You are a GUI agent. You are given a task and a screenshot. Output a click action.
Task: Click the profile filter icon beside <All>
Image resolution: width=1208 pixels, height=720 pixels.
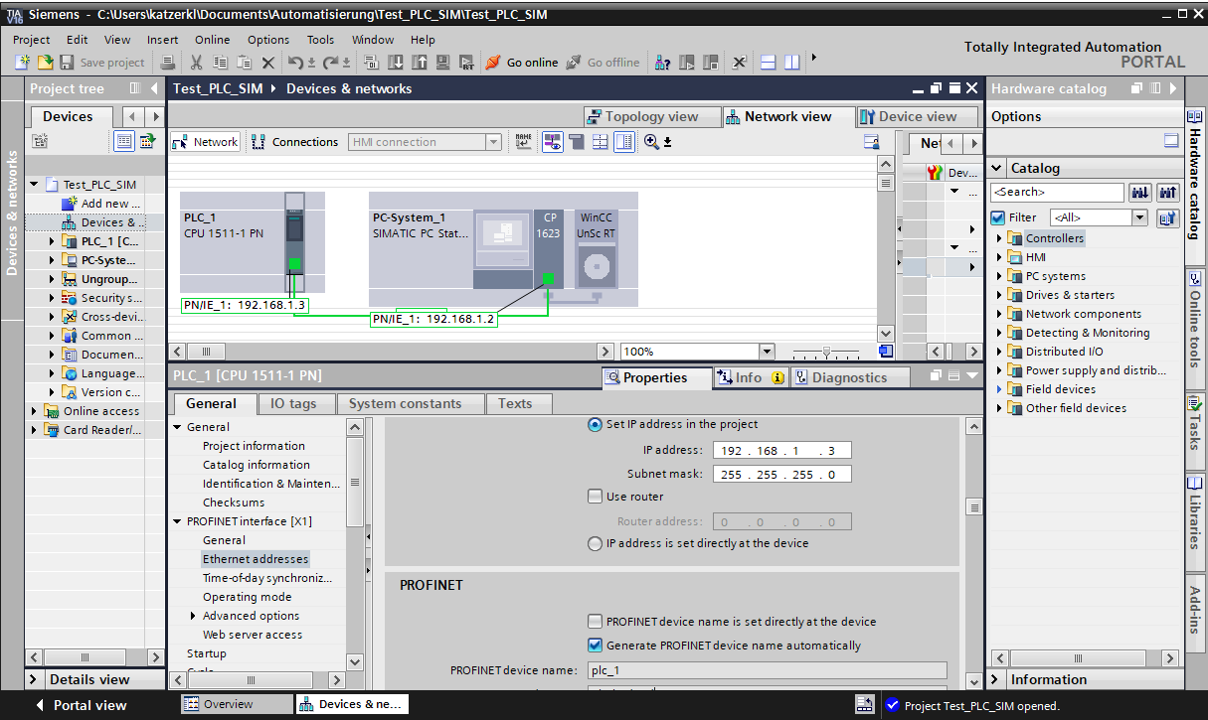coord(1168,217)
